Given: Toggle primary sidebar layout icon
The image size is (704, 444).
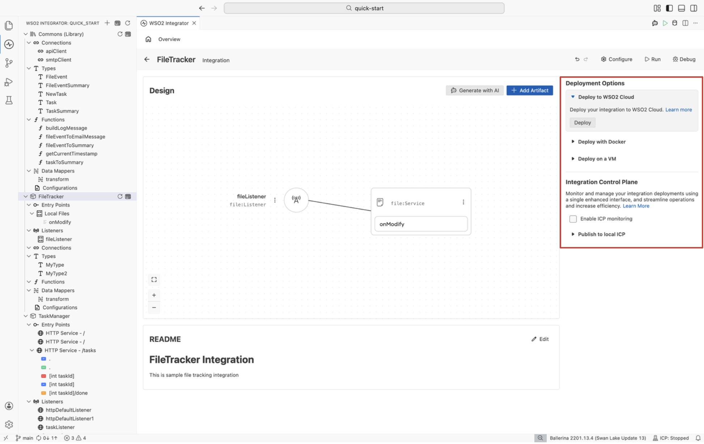Looking at the screenshot, I should [x=669, y=8].
